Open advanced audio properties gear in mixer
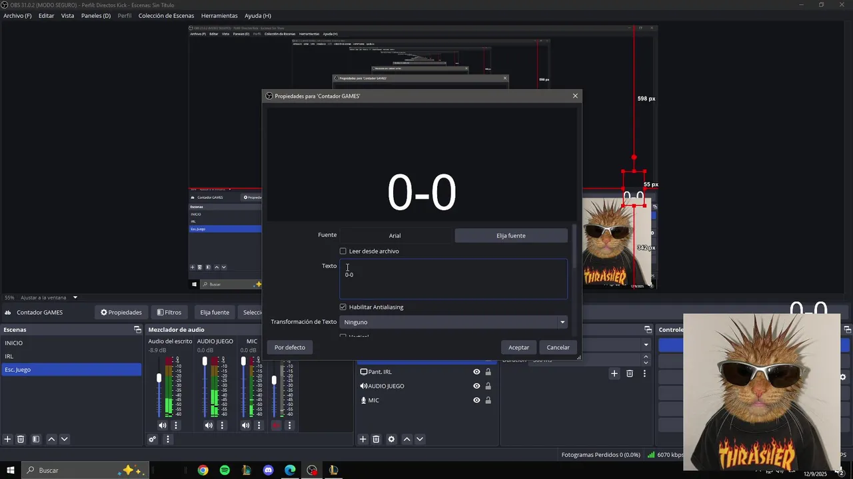Viewport: 853px width, 479px height. point(153,439)
